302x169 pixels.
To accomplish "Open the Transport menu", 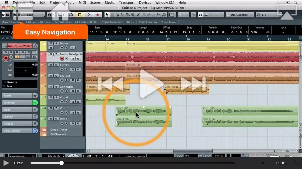I will tap(127, 2).
